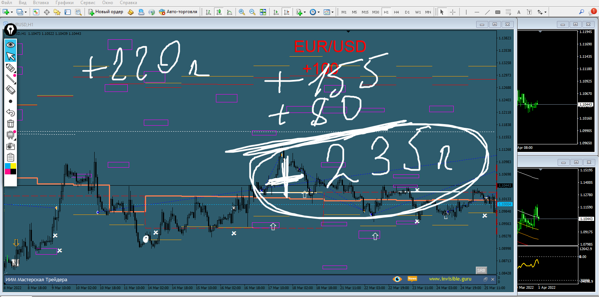Click the trash bin in drawing palette
The width and height of the screenshot is (599, 297).
pos(11,123)
